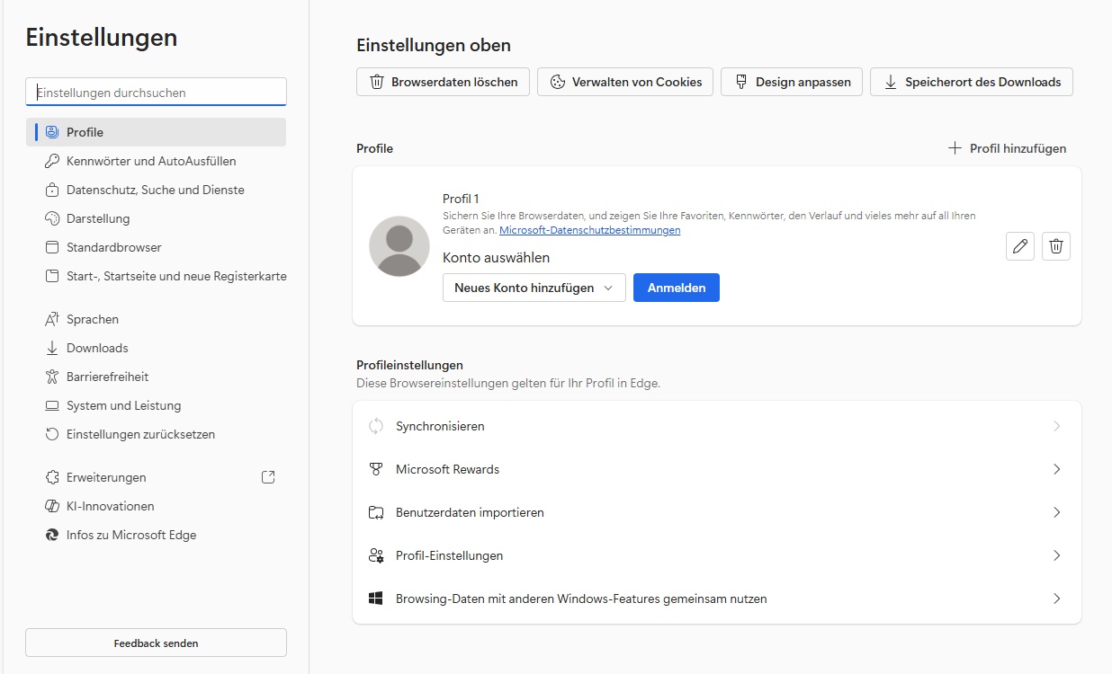Screen dimensions: 1112x674
Task: Click the key icon for Kennwörter und AutoAusfüllen
Action: click(x=51, y=161)
